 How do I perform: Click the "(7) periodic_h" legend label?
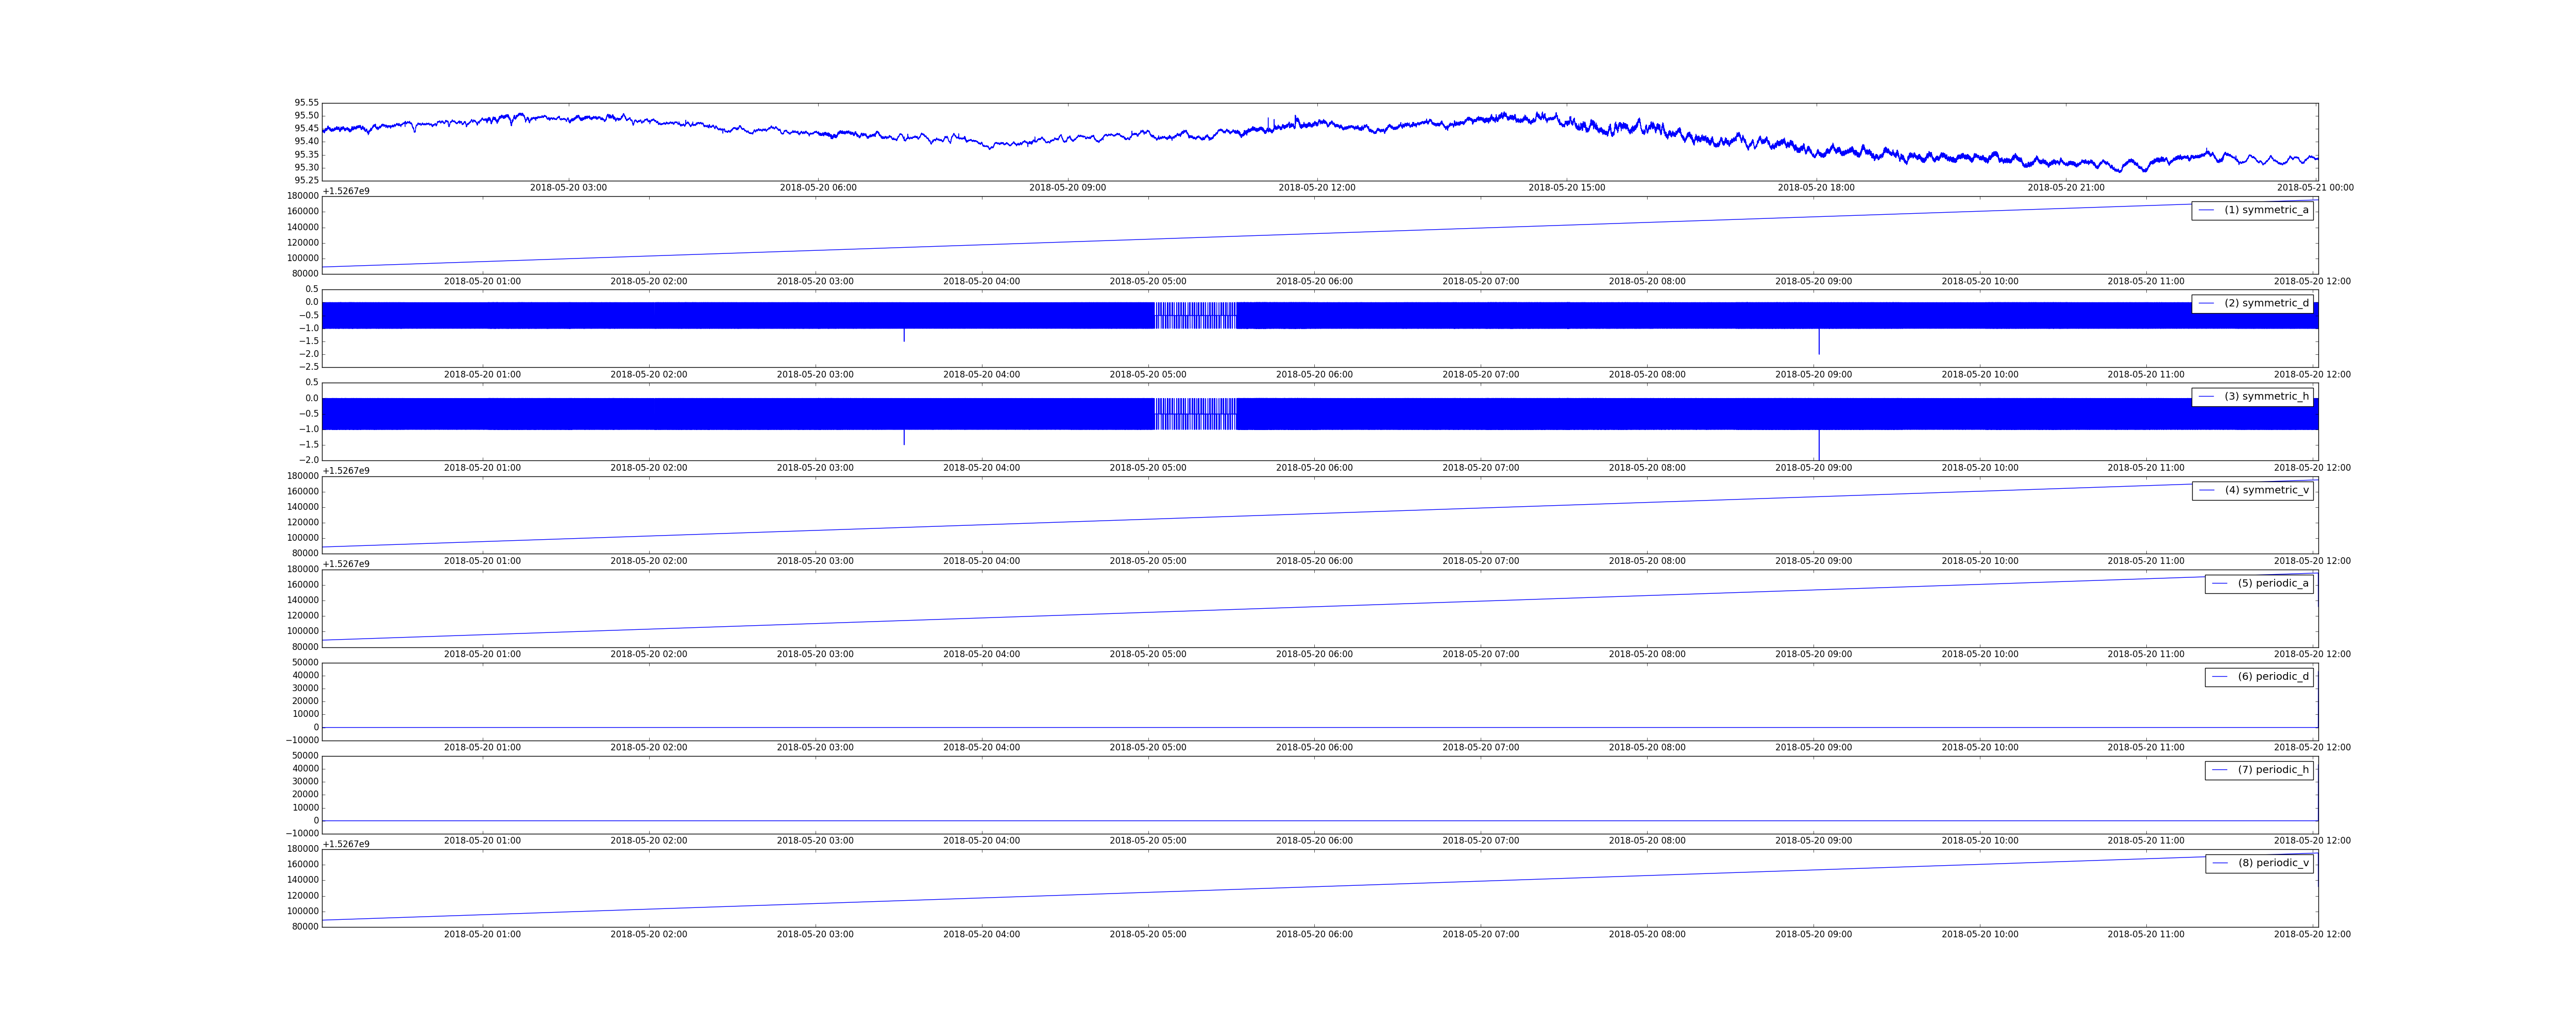tap(2273, 769)
